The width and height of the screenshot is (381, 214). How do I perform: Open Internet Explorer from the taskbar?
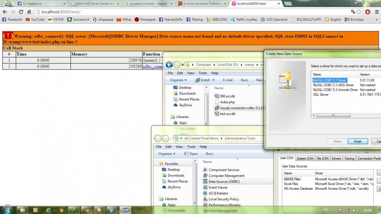(48, 210)
